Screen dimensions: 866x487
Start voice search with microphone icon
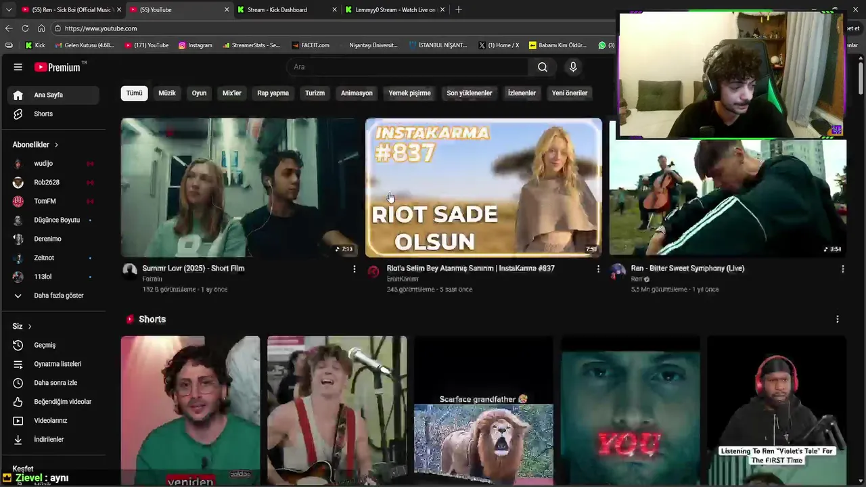[x=573, y=67]
